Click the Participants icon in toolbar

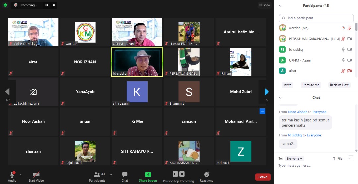tap(97, 175)
